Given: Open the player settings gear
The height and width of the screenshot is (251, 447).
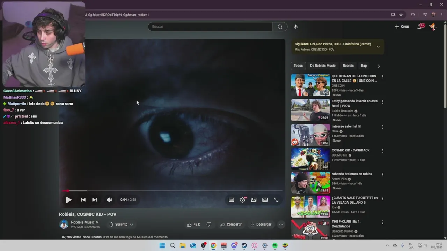Looking at the screenshot, I should coord(243,200).
